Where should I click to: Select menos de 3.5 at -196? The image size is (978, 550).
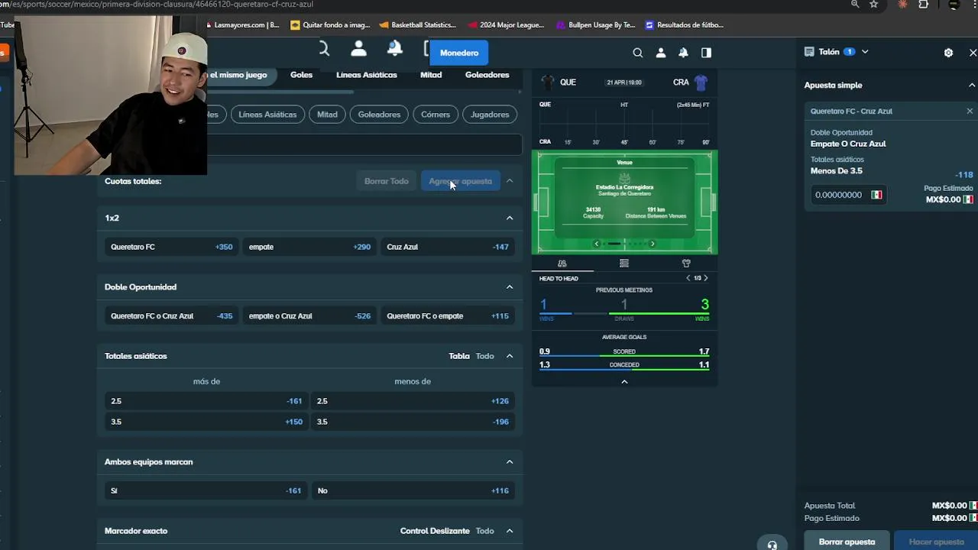(x=413, y=422)
